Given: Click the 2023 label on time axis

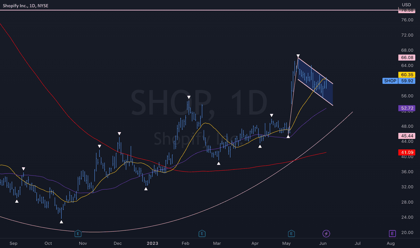Looking at the screenshot, I should [x=152, y=243].
